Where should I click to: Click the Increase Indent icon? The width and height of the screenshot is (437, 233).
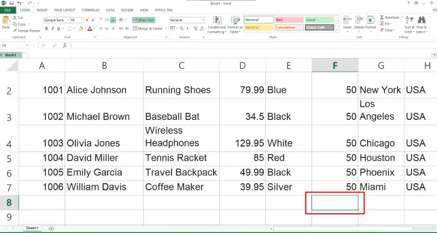127,28
